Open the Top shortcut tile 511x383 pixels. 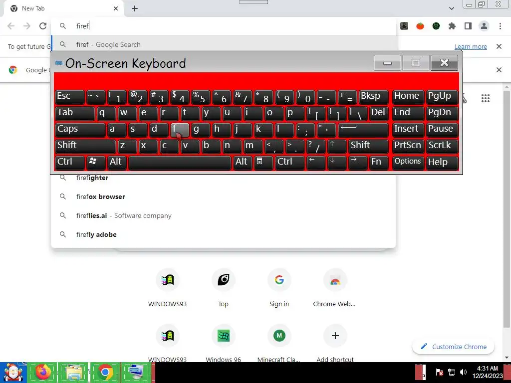click(223, 288)
